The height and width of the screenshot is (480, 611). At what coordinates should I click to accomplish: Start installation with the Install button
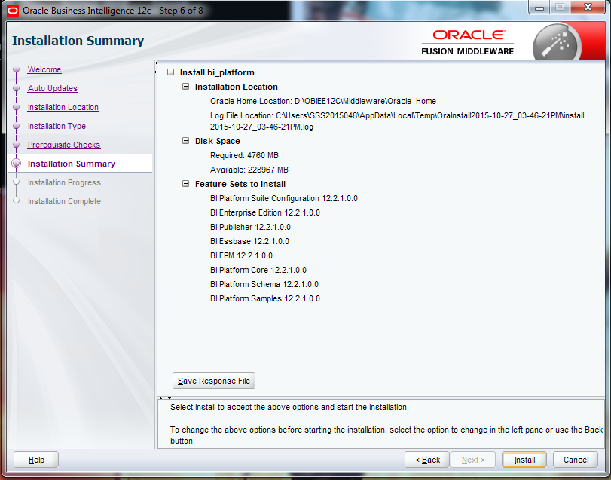coord(524,460)
